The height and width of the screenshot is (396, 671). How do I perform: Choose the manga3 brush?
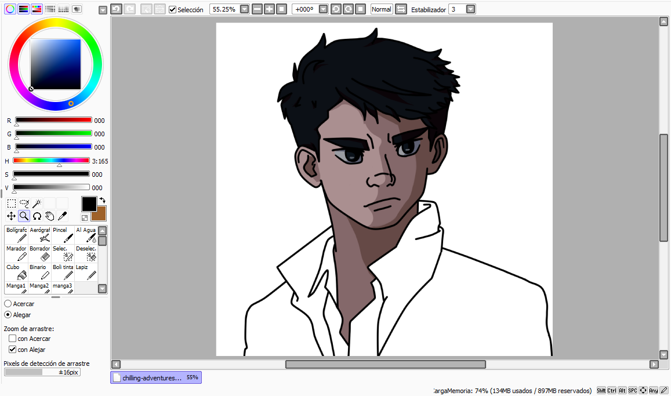click(x=63, y=288)
